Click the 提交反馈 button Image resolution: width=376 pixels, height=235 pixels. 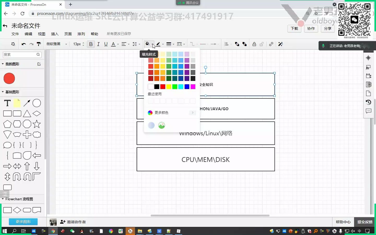pyautogui.click(x=365, y=222)
